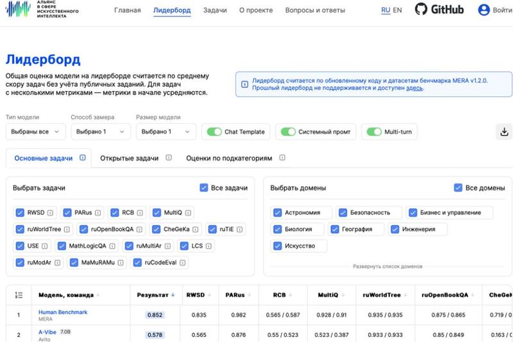Expand the domain list via Развернуть список доменов
The width and height of the screenshot is (513, 342).
point(387,266)
